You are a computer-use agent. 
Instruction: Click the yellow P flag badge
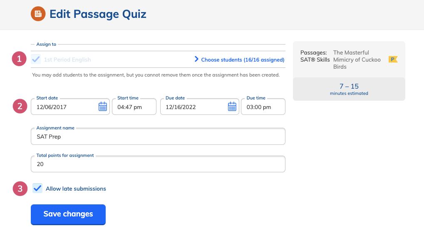393,59
